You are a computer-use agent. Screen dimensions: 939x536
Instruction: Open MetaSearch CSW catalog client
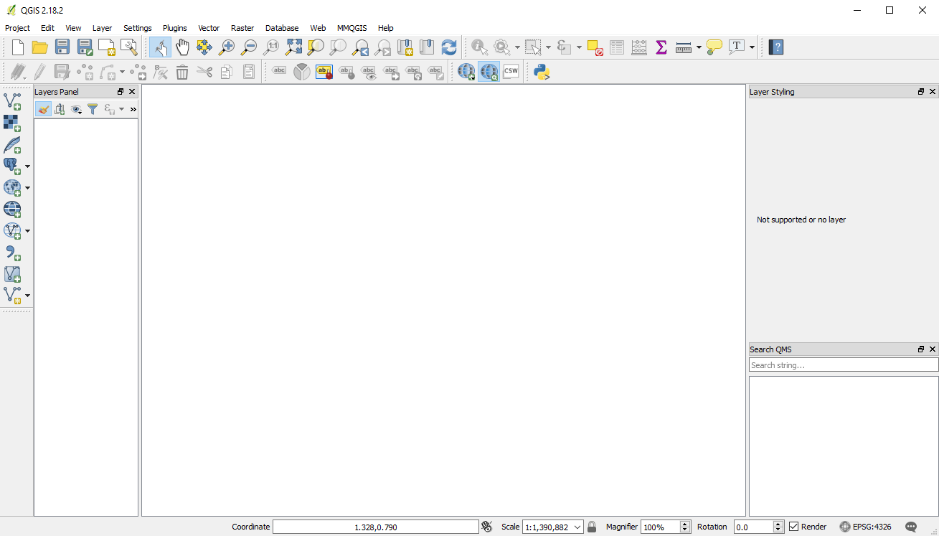(510, 71)
